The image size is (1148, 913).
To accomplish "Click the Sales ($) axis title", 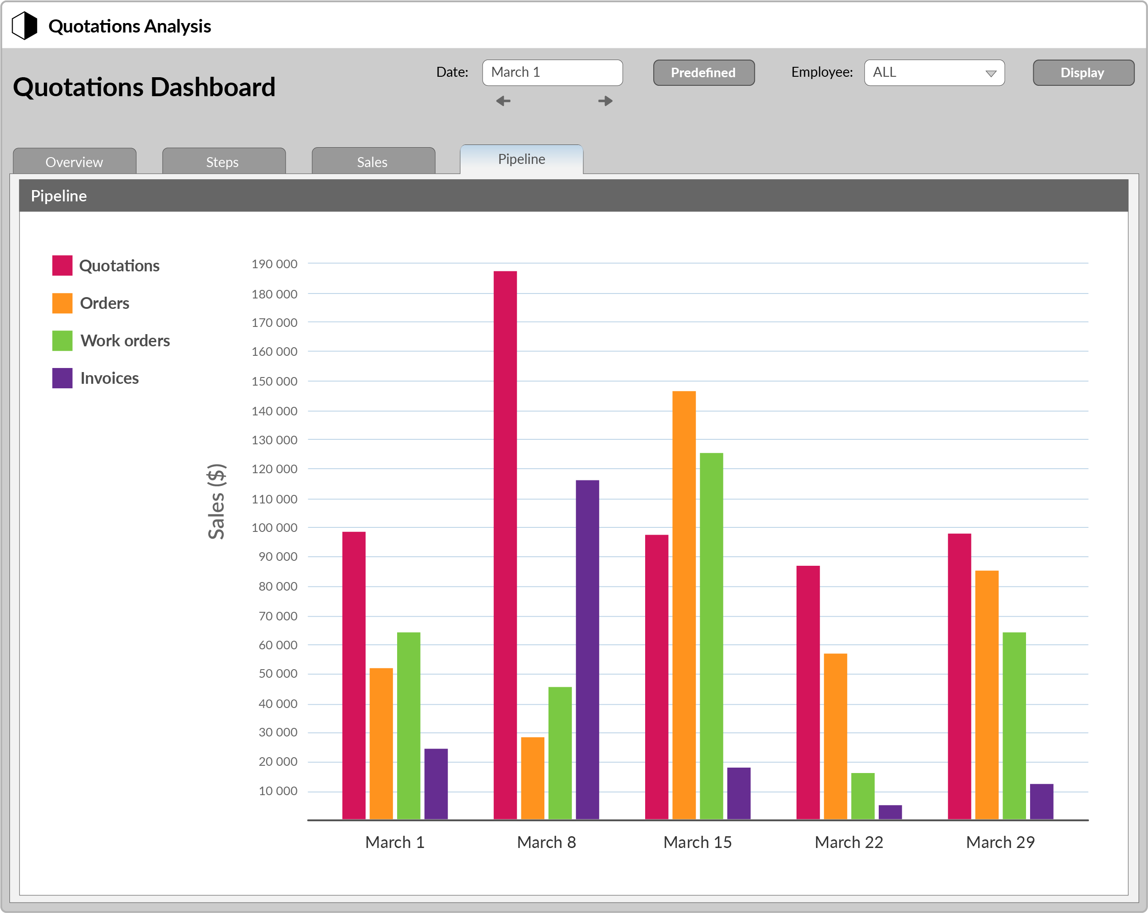I will click(216, 501).
